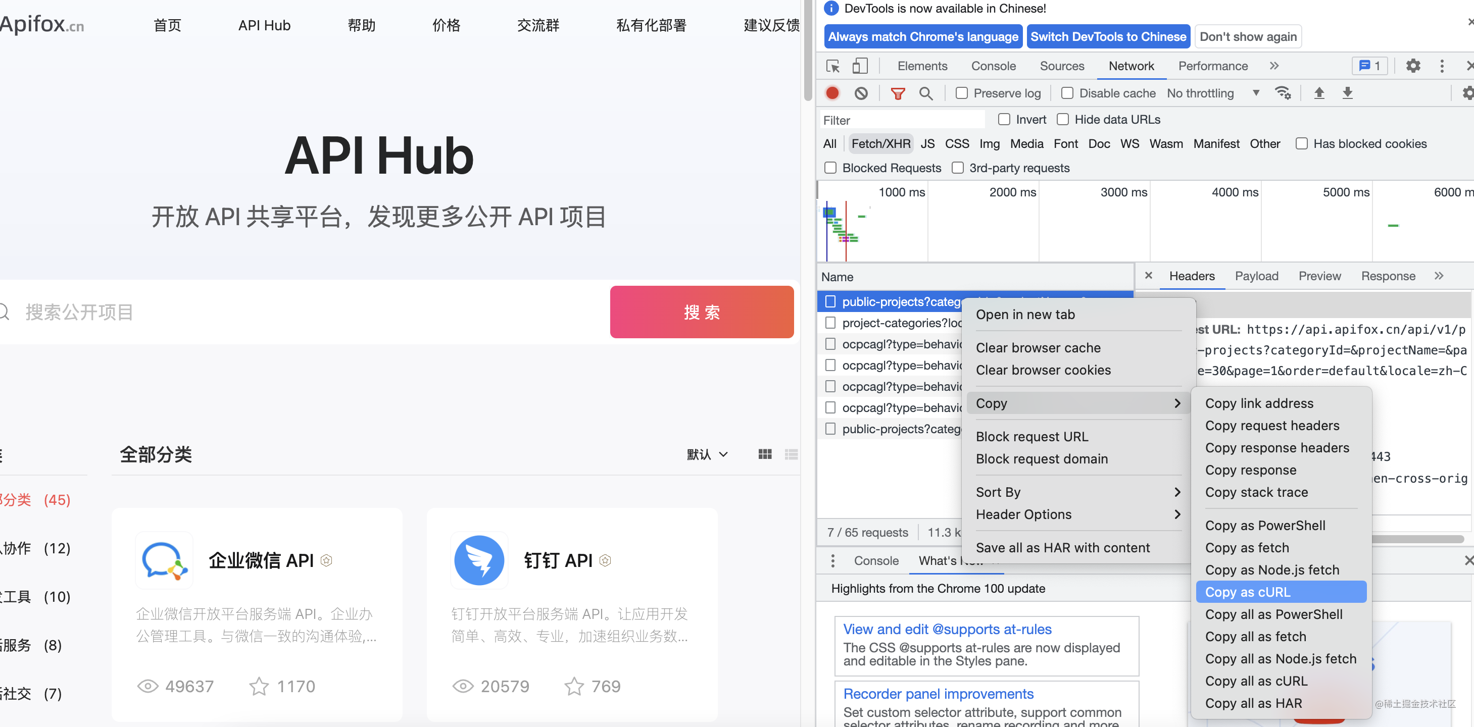Tick checkbox of selected public-projects request
This screenshot has width=1474, height=727.
(830, 301)
